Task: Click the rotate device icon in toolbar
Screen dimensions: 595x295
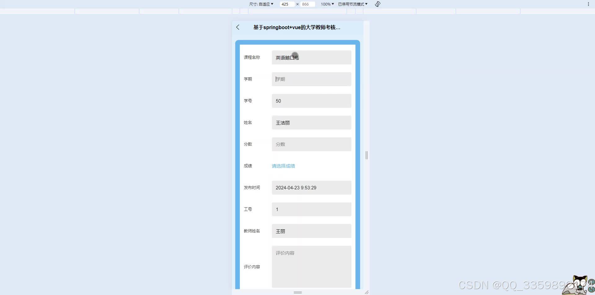Action: (x=377, y=4)
